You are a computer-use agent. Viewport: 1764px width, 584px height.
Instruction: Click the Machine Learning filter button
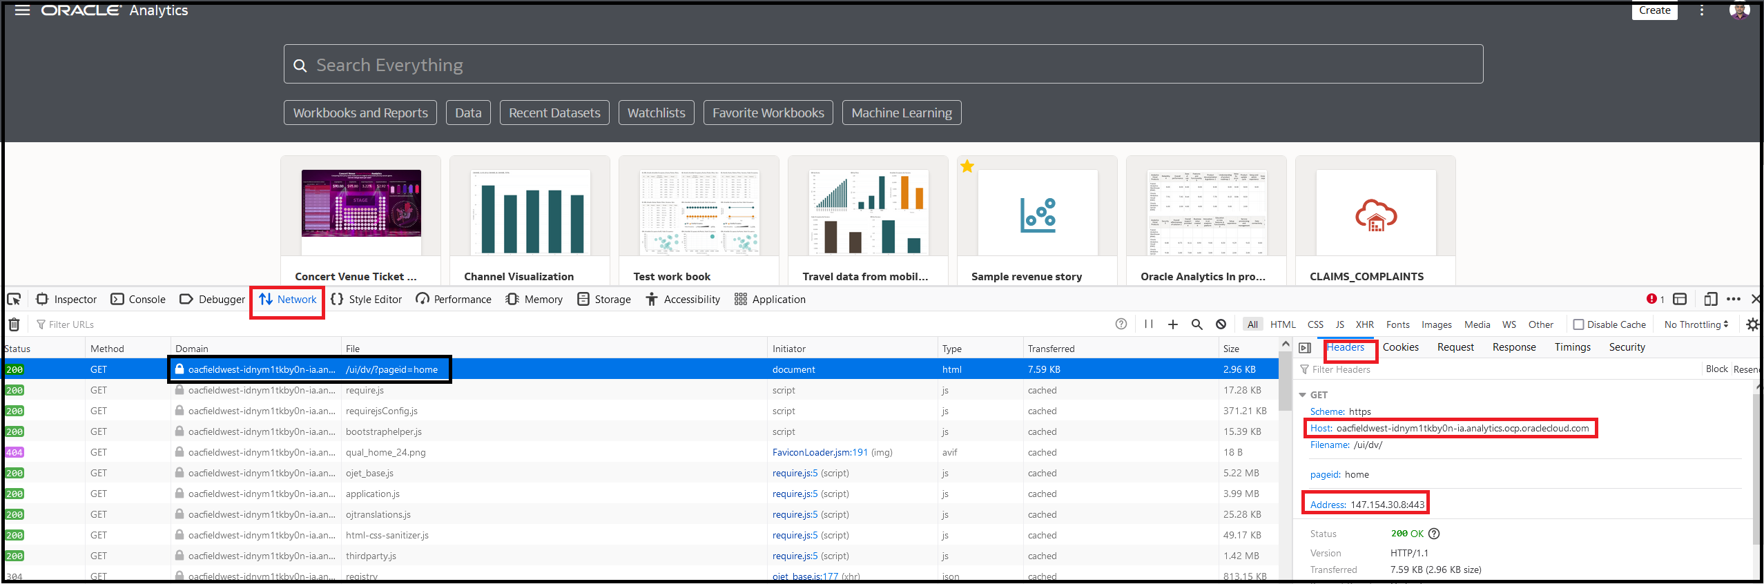point(901,113)
